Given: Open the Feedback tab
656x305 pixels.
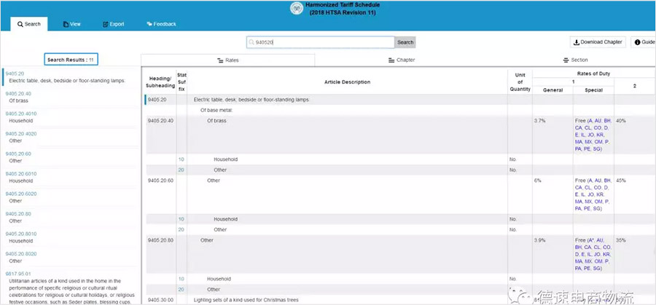Looking at the screenshot, I should [x=161, y=24].
